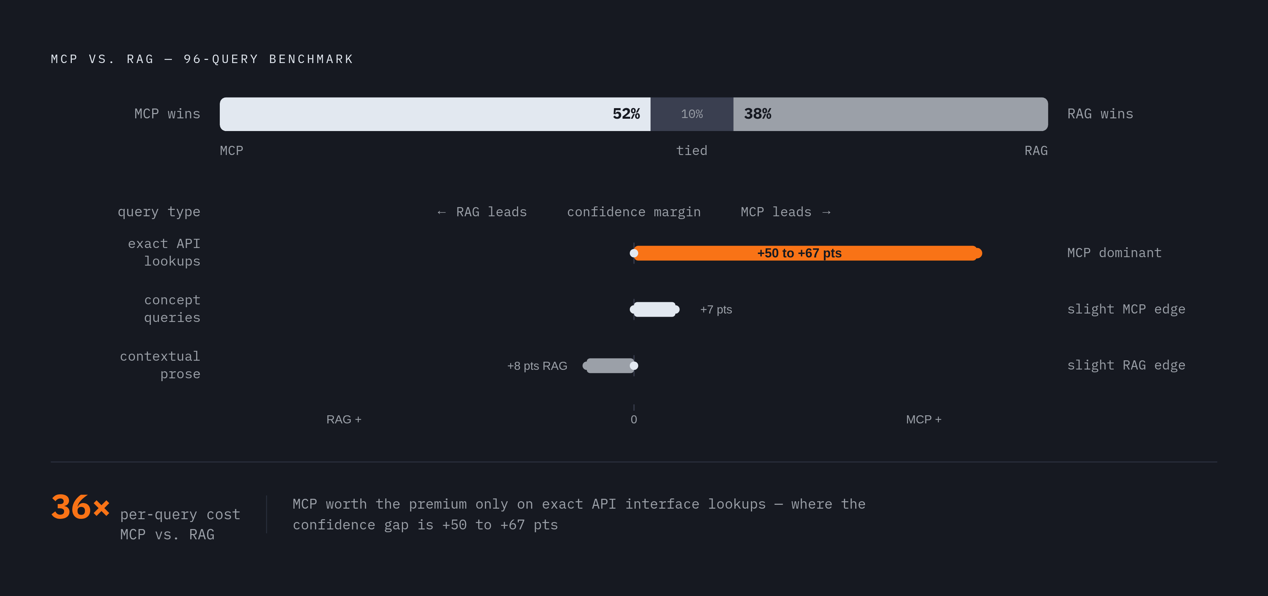Click the orange "36×" cost figure
Image resolution: width=1268 pixels, height=596 pixels.
tap(81, 507)
